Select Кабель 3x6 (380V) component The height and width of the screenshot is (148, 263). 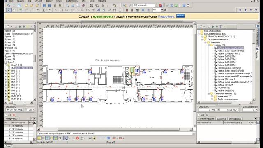226,90
